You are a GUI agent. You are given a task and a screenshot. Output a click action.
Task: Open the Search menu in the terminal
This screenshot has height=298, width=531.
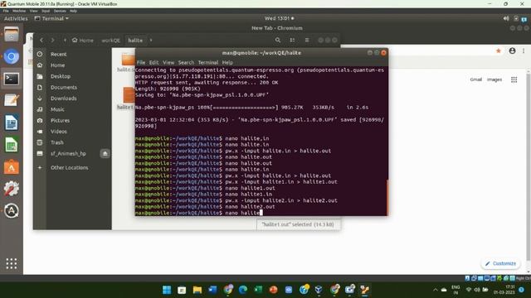pos(186,63)
